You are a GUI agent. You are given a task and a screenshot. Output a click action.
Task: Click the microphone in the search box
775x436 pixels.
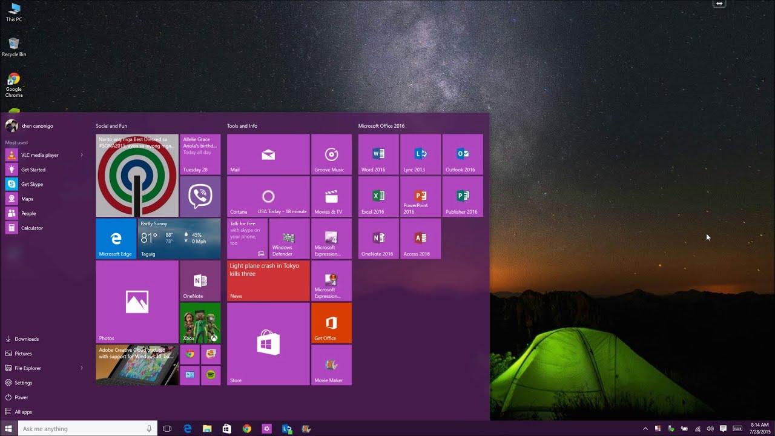(149, 429)
